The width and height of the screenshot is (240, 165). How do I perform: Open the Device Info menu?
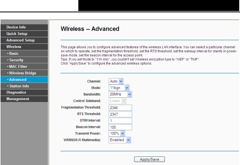pyautogui.click(x=24, y=27)
